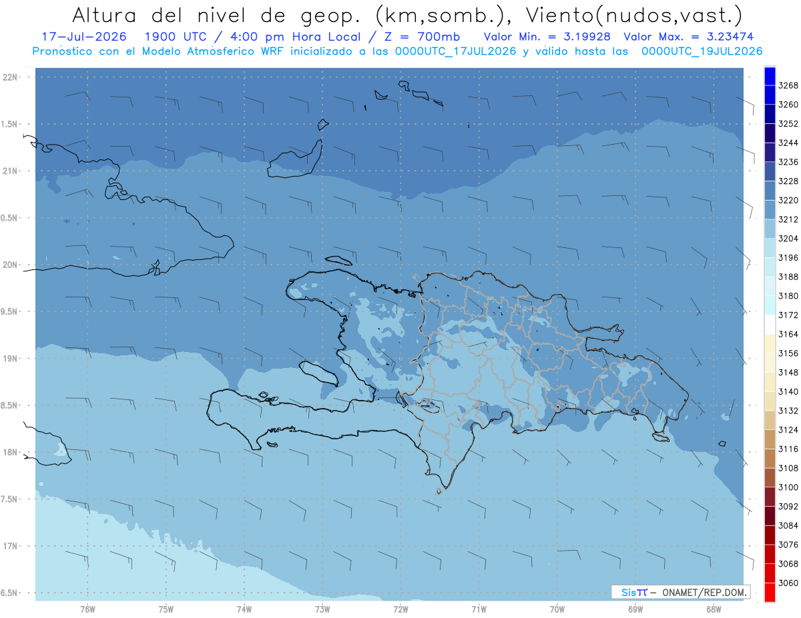801x618 pixels.
Task: Click the '1900 UTC / 4:00 pm Hora Local' time text
Action: pos(251,37)
